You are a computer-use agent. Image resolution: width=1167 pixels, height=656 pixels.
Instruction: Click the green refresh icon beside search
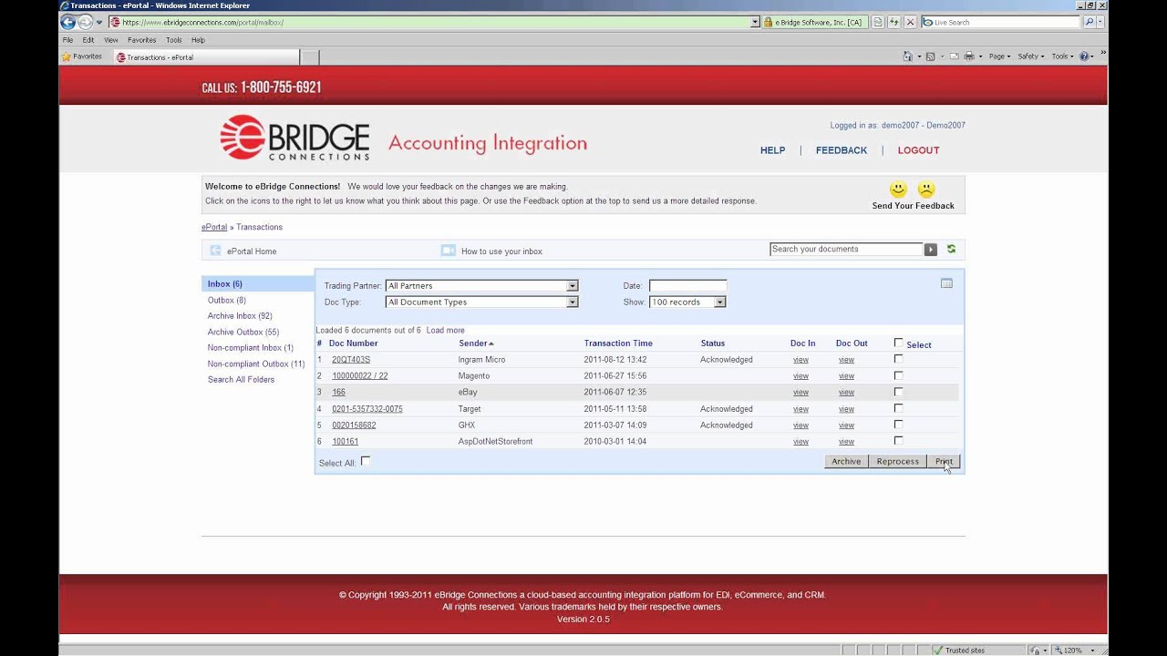coord(951,249)
